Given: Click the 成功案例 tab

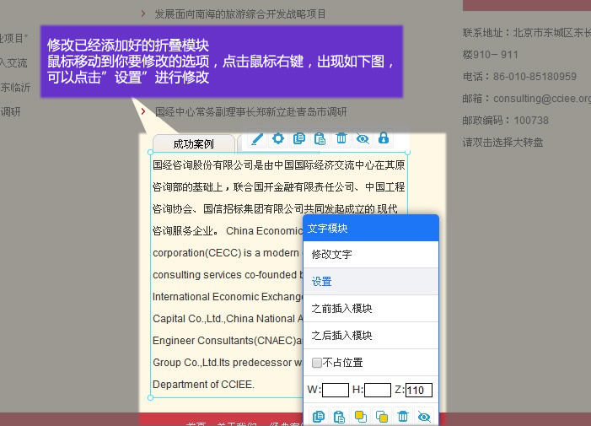Looking at the screenshot, I should click(193, 144).
